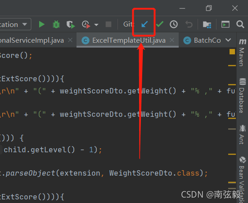248x203 pixels.
Task: Click WeightScoreDto.class in the code
Action: click(154, 173)
